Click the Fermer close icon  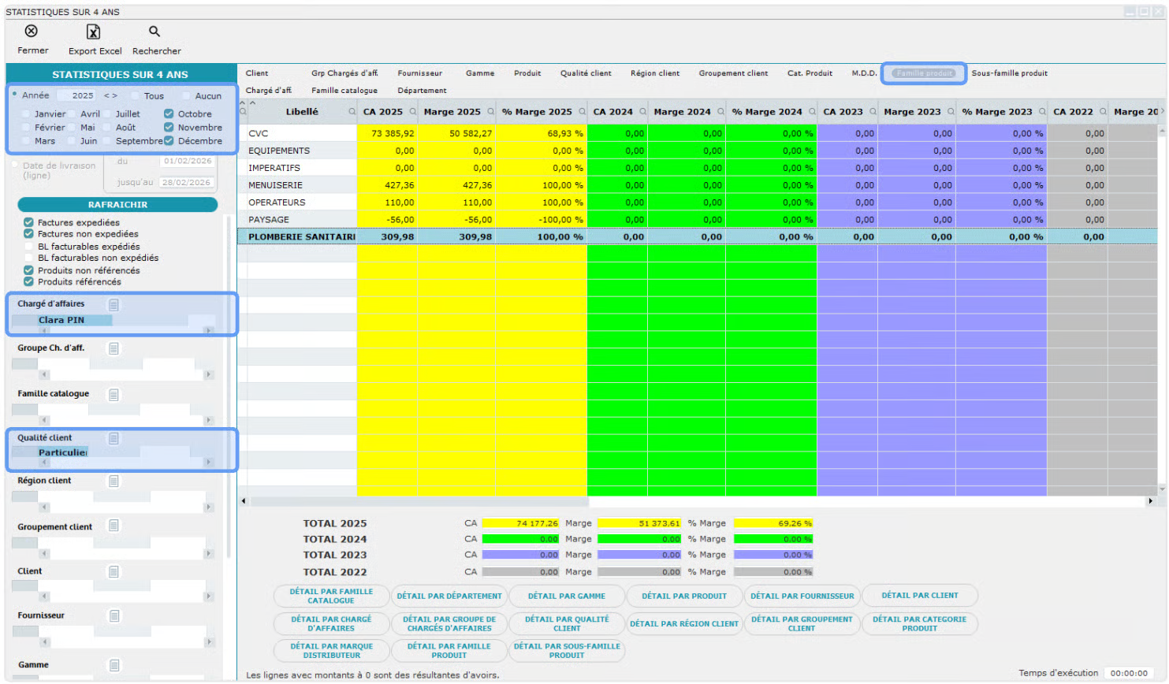[x=32, y=32]
